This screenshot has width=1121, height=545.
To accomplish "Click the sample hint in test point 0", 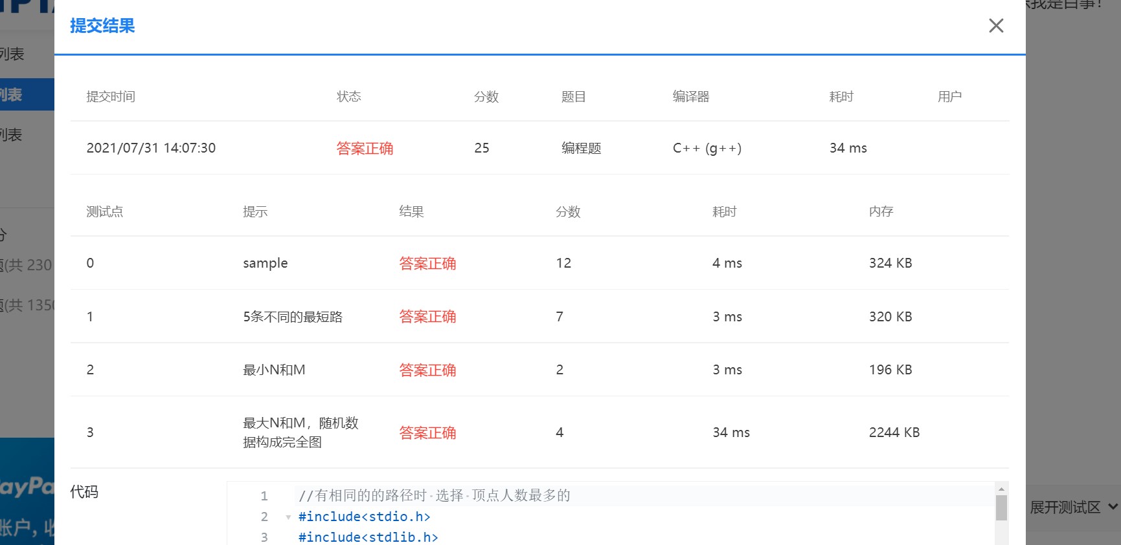I will [266, 263].
